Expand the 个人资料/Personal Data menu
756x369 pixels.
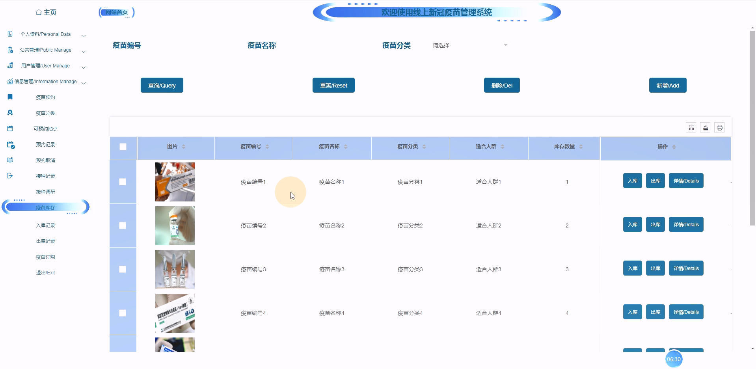[x=45, y=34]
